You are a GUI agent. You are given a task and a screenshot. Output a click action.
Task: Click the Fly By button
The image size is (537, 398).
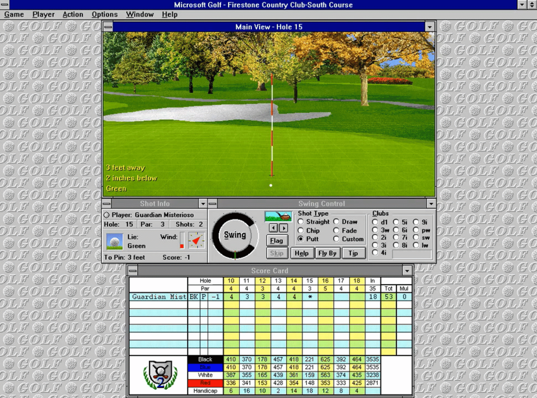tap(327, 253)
